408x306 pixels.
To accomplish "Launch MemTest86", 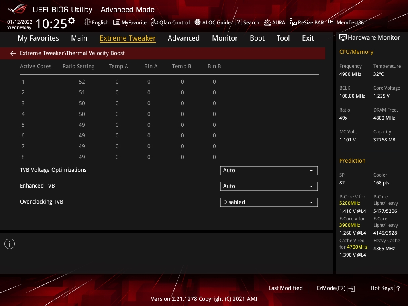I will point(346,22).
